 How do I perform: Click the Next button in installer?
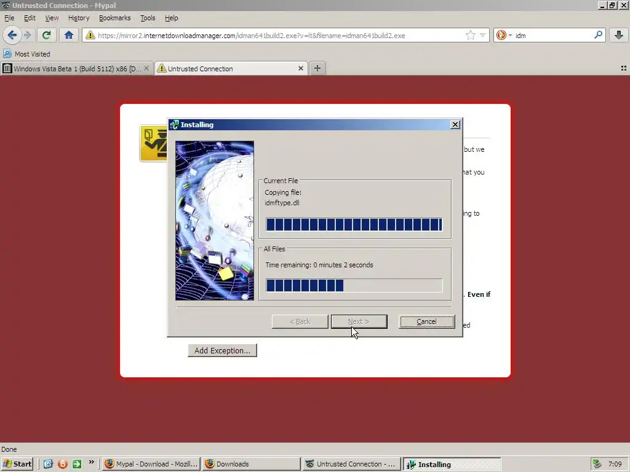[359, 321]
